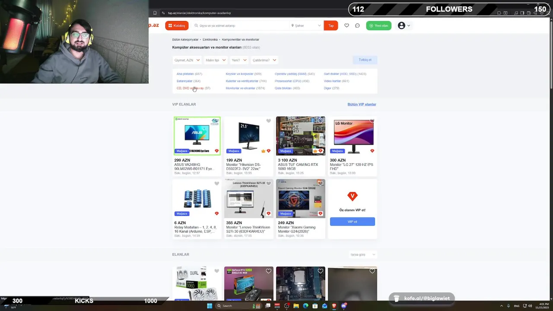Click Komponentlər və monitorlar breadcrumb
The width and height of the screenshot is (553, 311).
coord(241,39)
